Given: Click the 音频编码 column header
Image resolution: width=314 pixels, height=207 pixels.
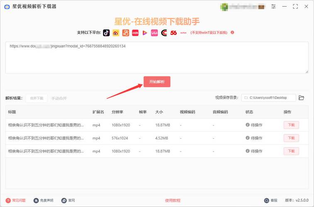Looking at the screenshot, I should pos(220,112).
